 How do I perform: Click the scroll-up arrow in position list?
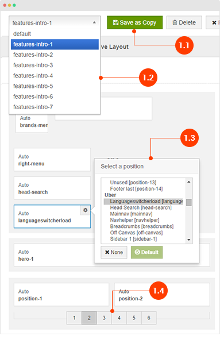(189, 182)
